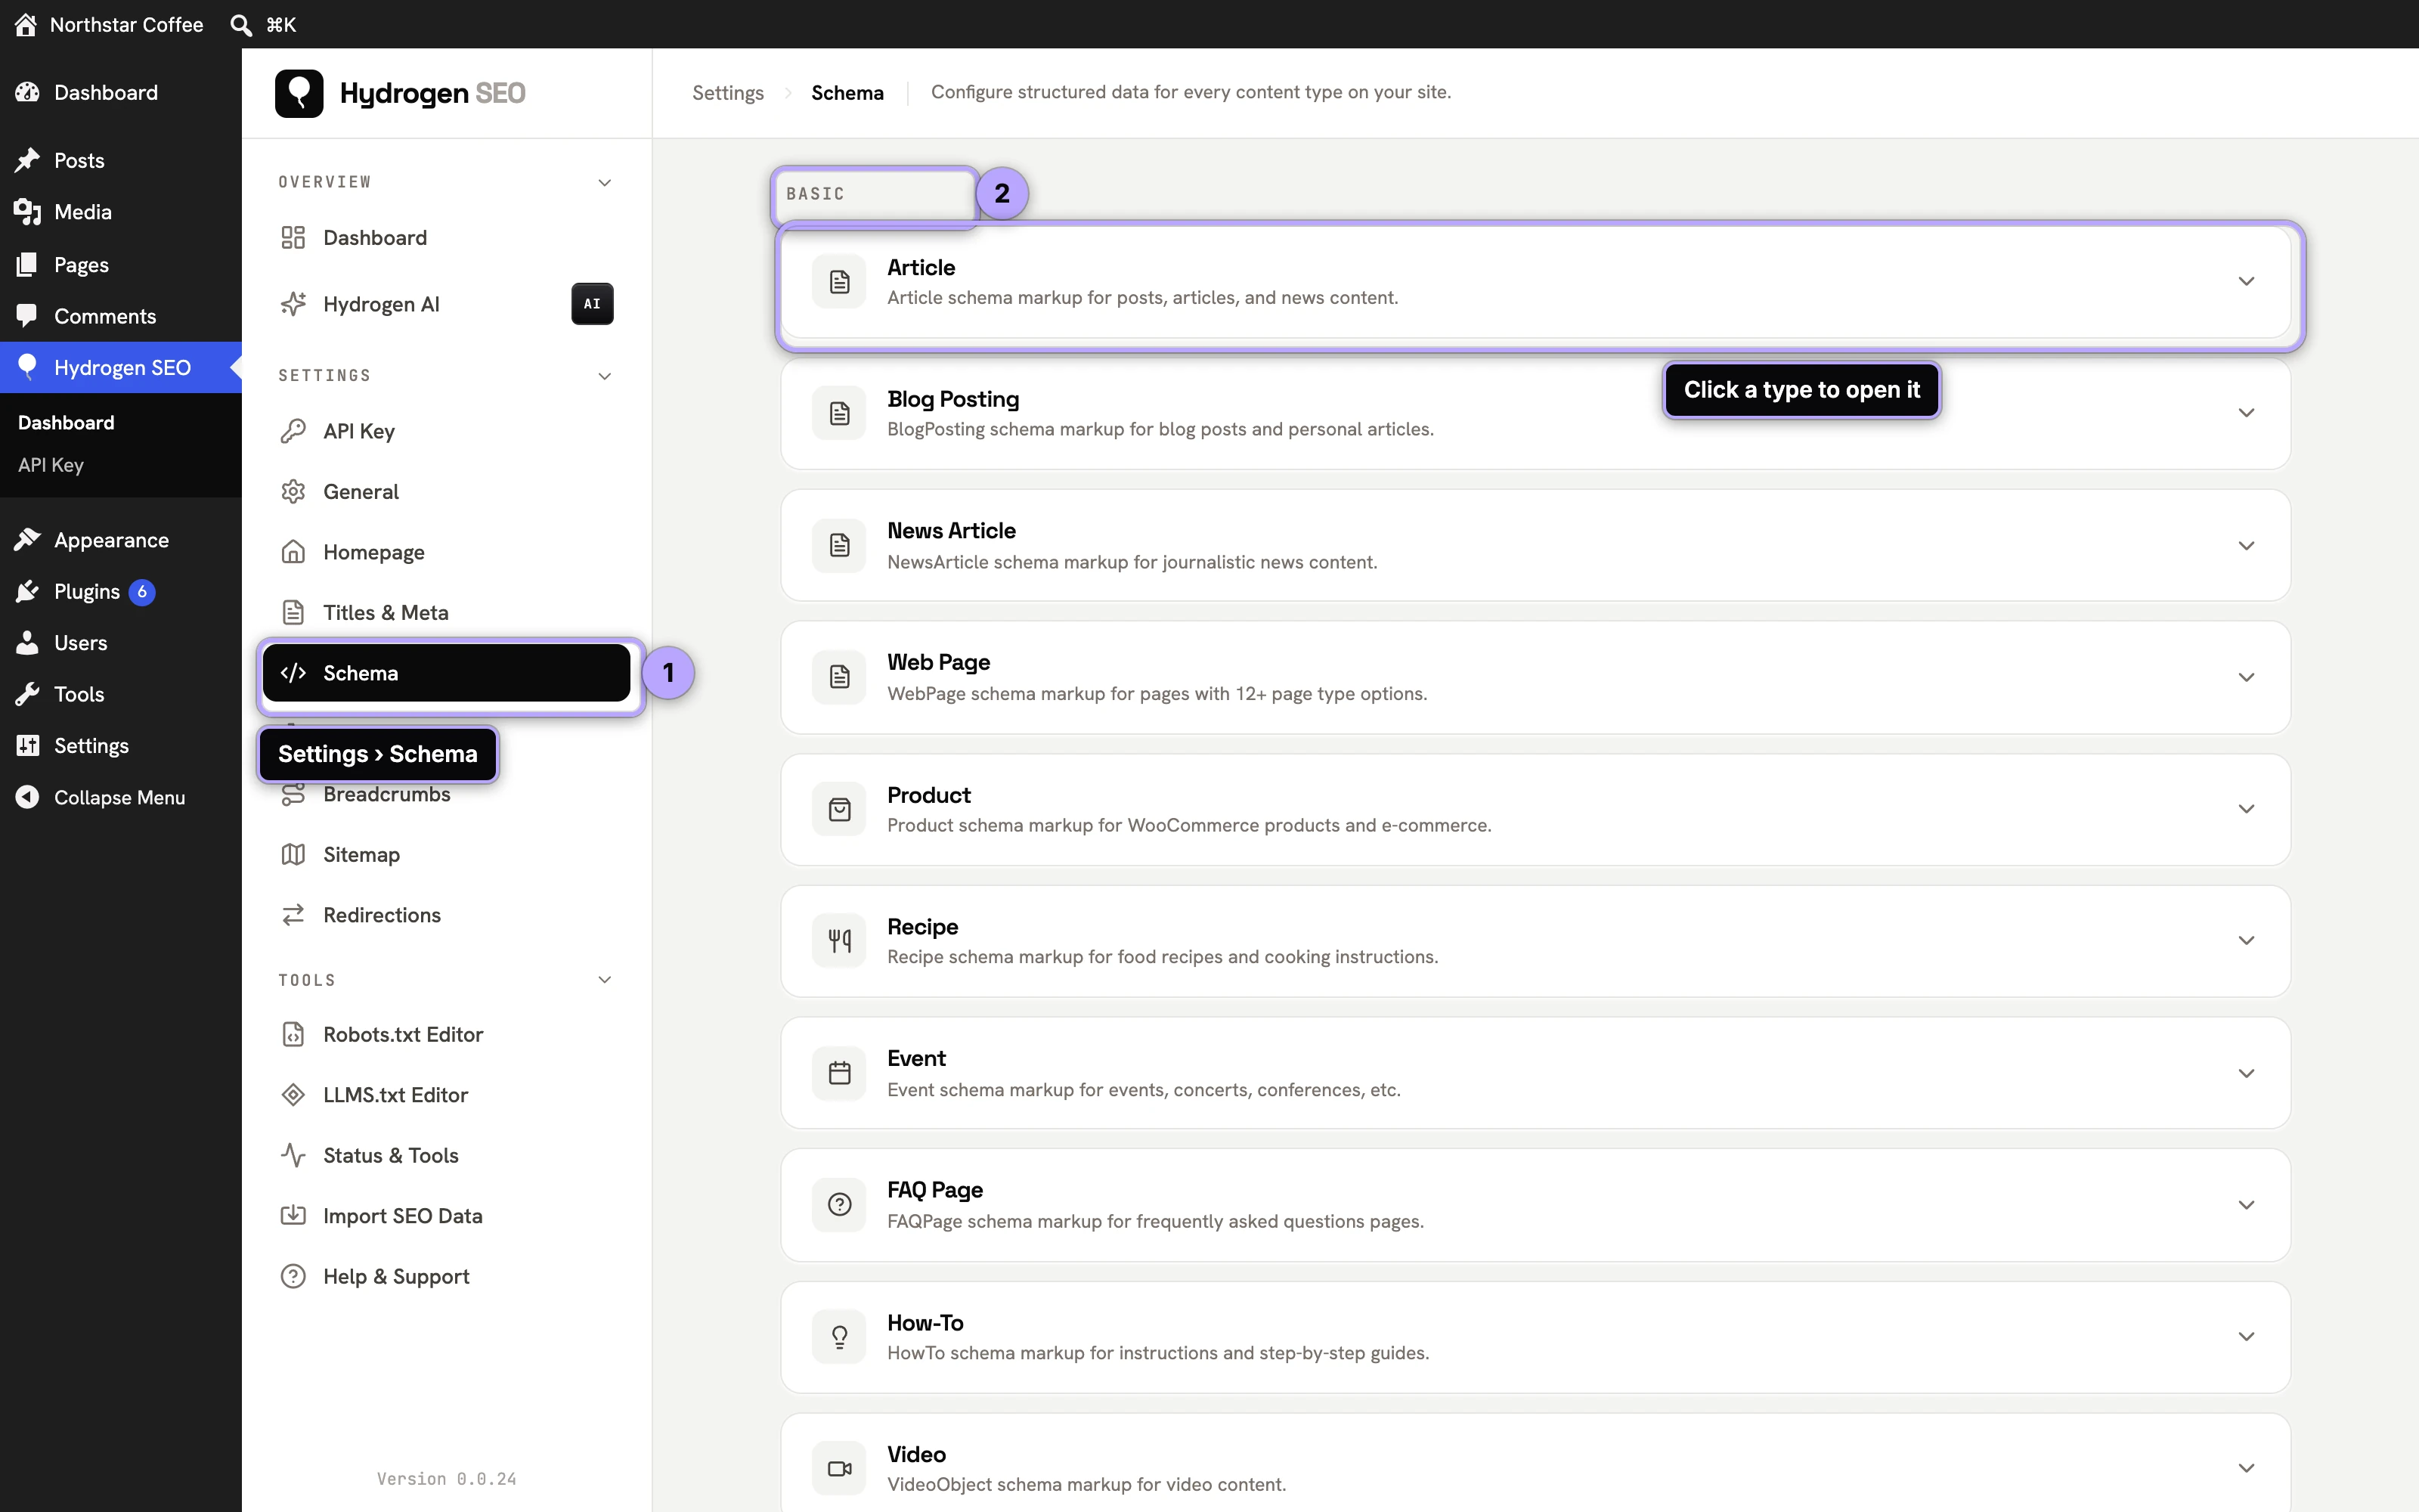The height and width of the screenshot is (1512, 2419).
Task: Click the General gear icon
Action: (293, 491)
